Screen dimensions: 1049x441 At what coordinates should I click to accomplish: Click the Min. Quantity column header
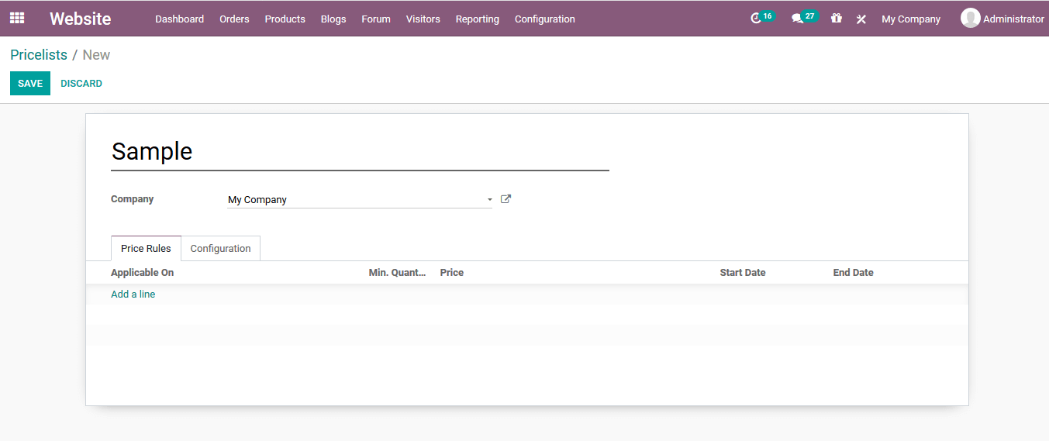point(397,272)
